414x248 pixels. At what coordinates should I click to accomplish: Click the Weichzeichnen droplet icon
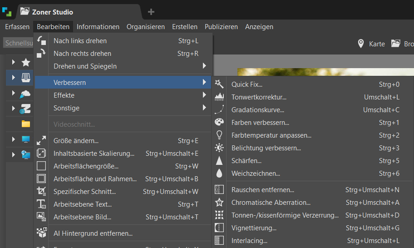(x=219, y=173)
